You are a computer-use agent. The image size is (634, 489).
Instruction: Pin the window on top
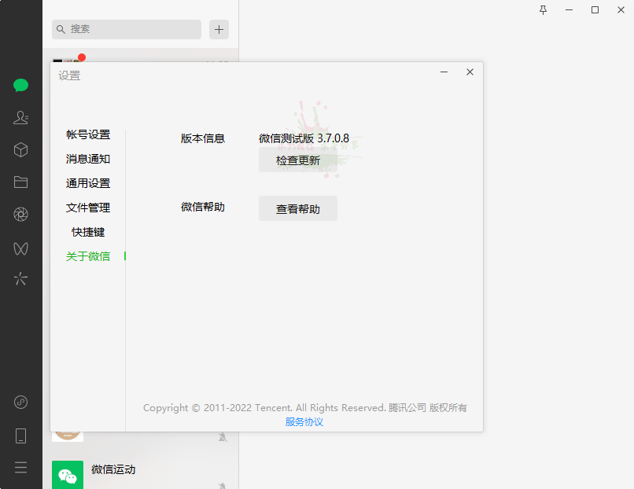pos(543,9)
